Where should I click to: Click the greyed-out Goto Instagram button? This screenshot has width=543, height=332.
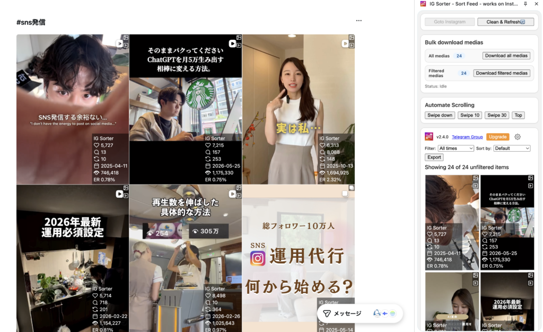point(450,22)
